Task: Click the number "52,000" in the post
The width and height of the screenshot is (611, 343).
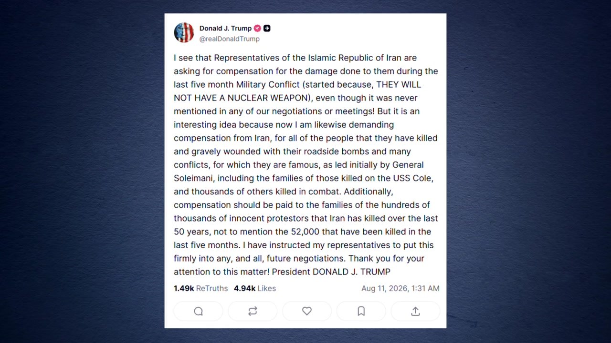Action: click(305, 232)
